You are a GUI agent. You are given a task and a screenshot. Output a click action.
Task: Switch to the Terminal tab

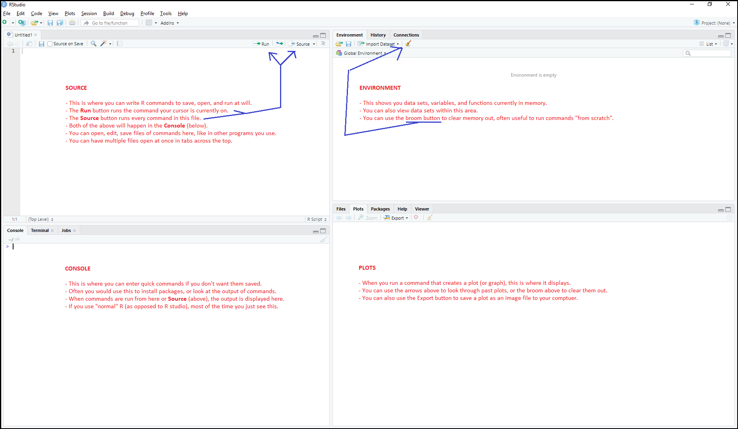click(40, 230)
